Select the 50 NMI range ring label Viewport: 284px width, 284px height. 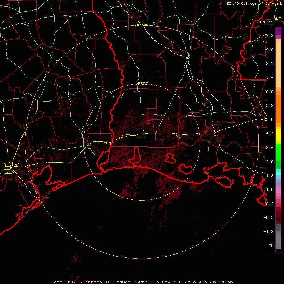click(x=142, y=84)
